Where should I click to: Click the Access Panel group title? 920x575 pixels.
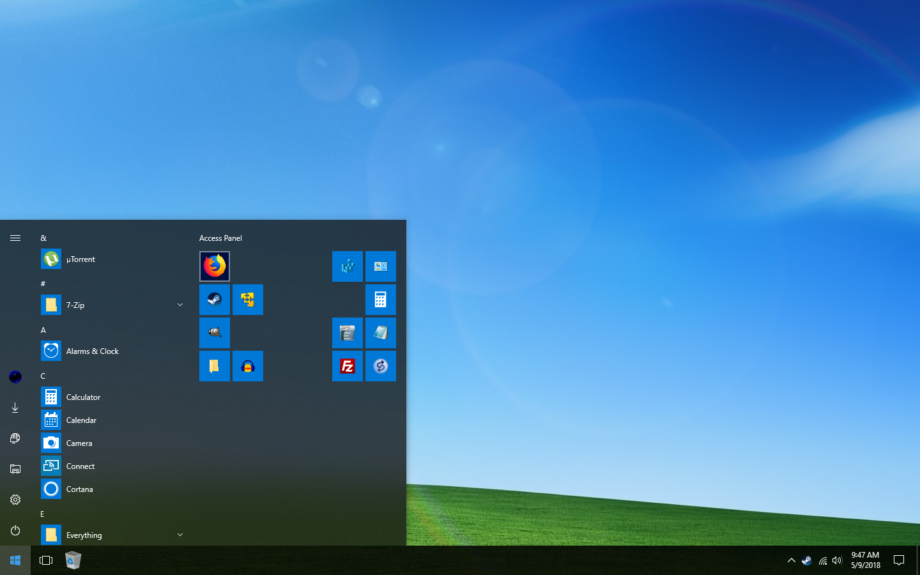coord(220,238)
